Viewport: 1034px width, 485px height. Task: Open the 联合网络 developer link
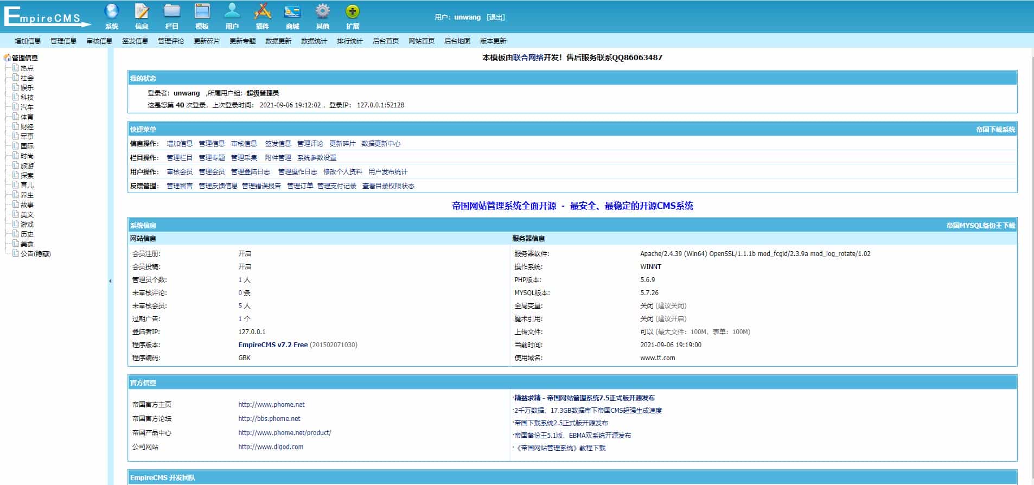pos(529,58)
